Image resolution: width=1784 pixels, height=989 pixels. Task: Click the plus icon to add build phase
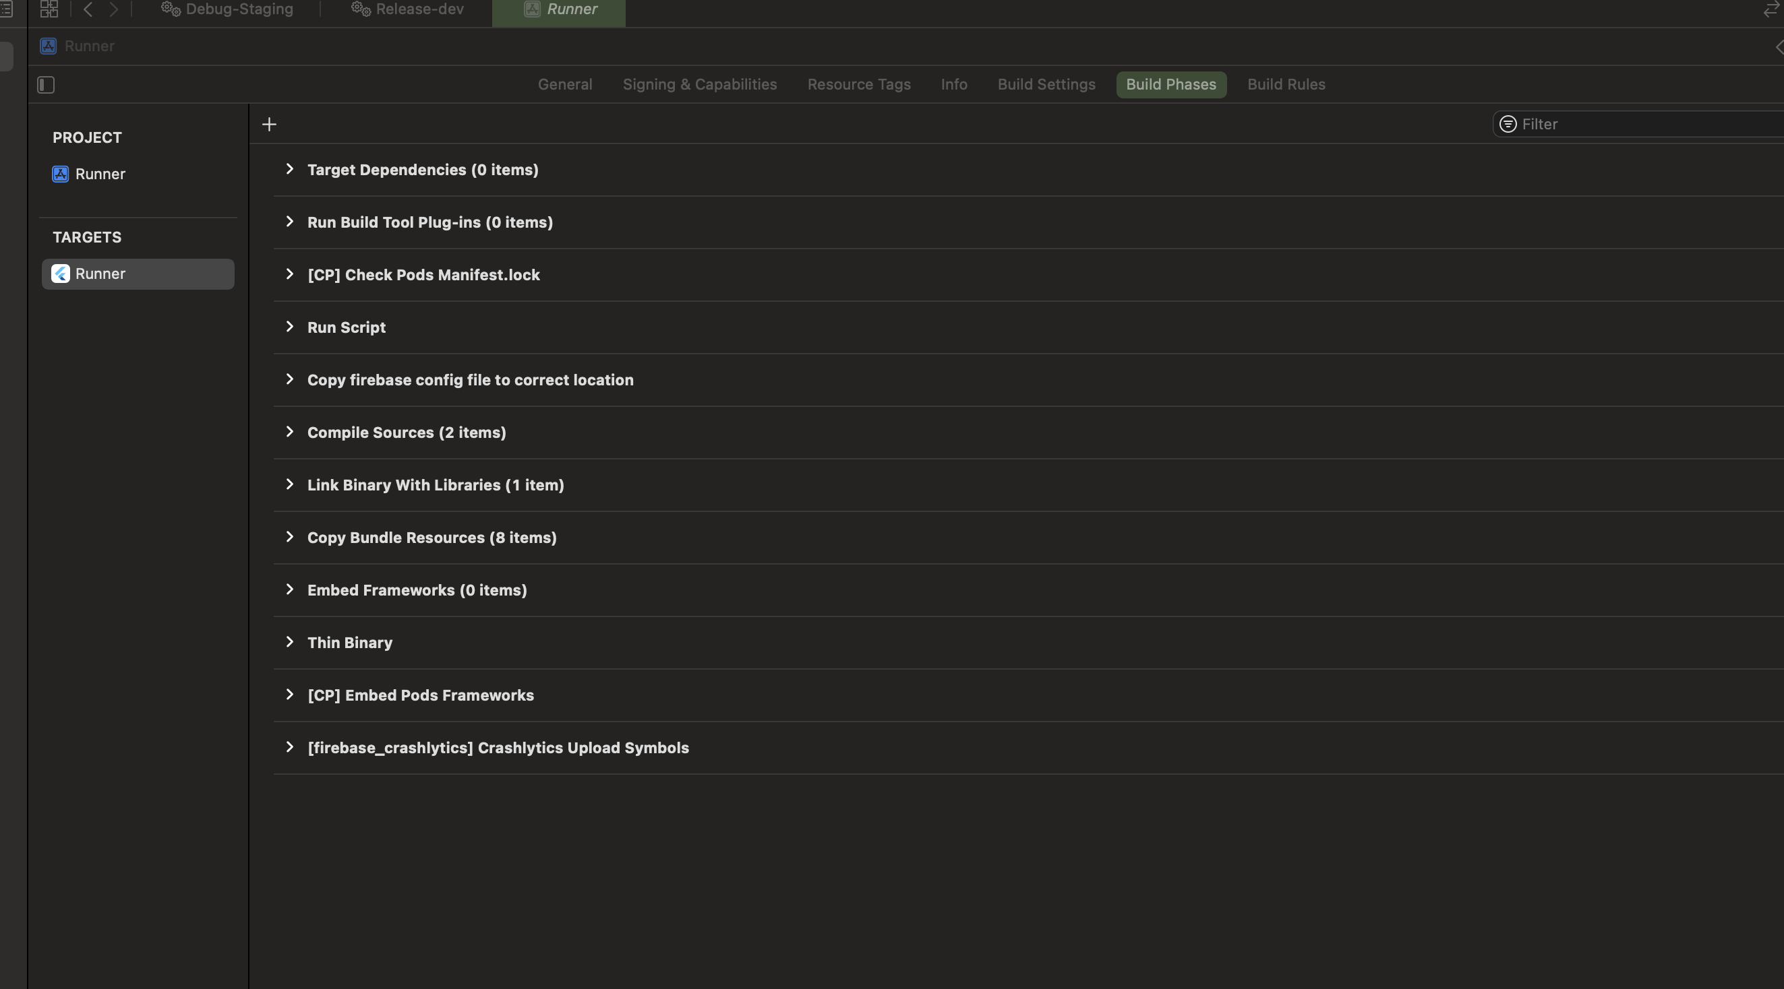(270, 125)
